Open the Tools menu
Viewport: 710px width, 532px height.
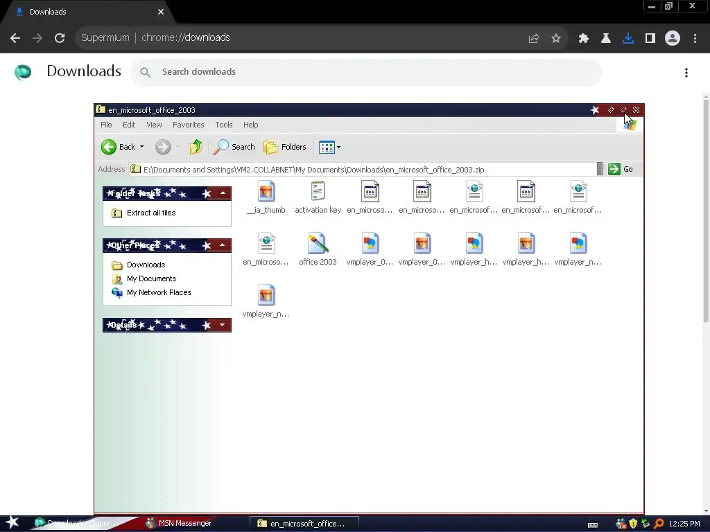click(224, 125)
